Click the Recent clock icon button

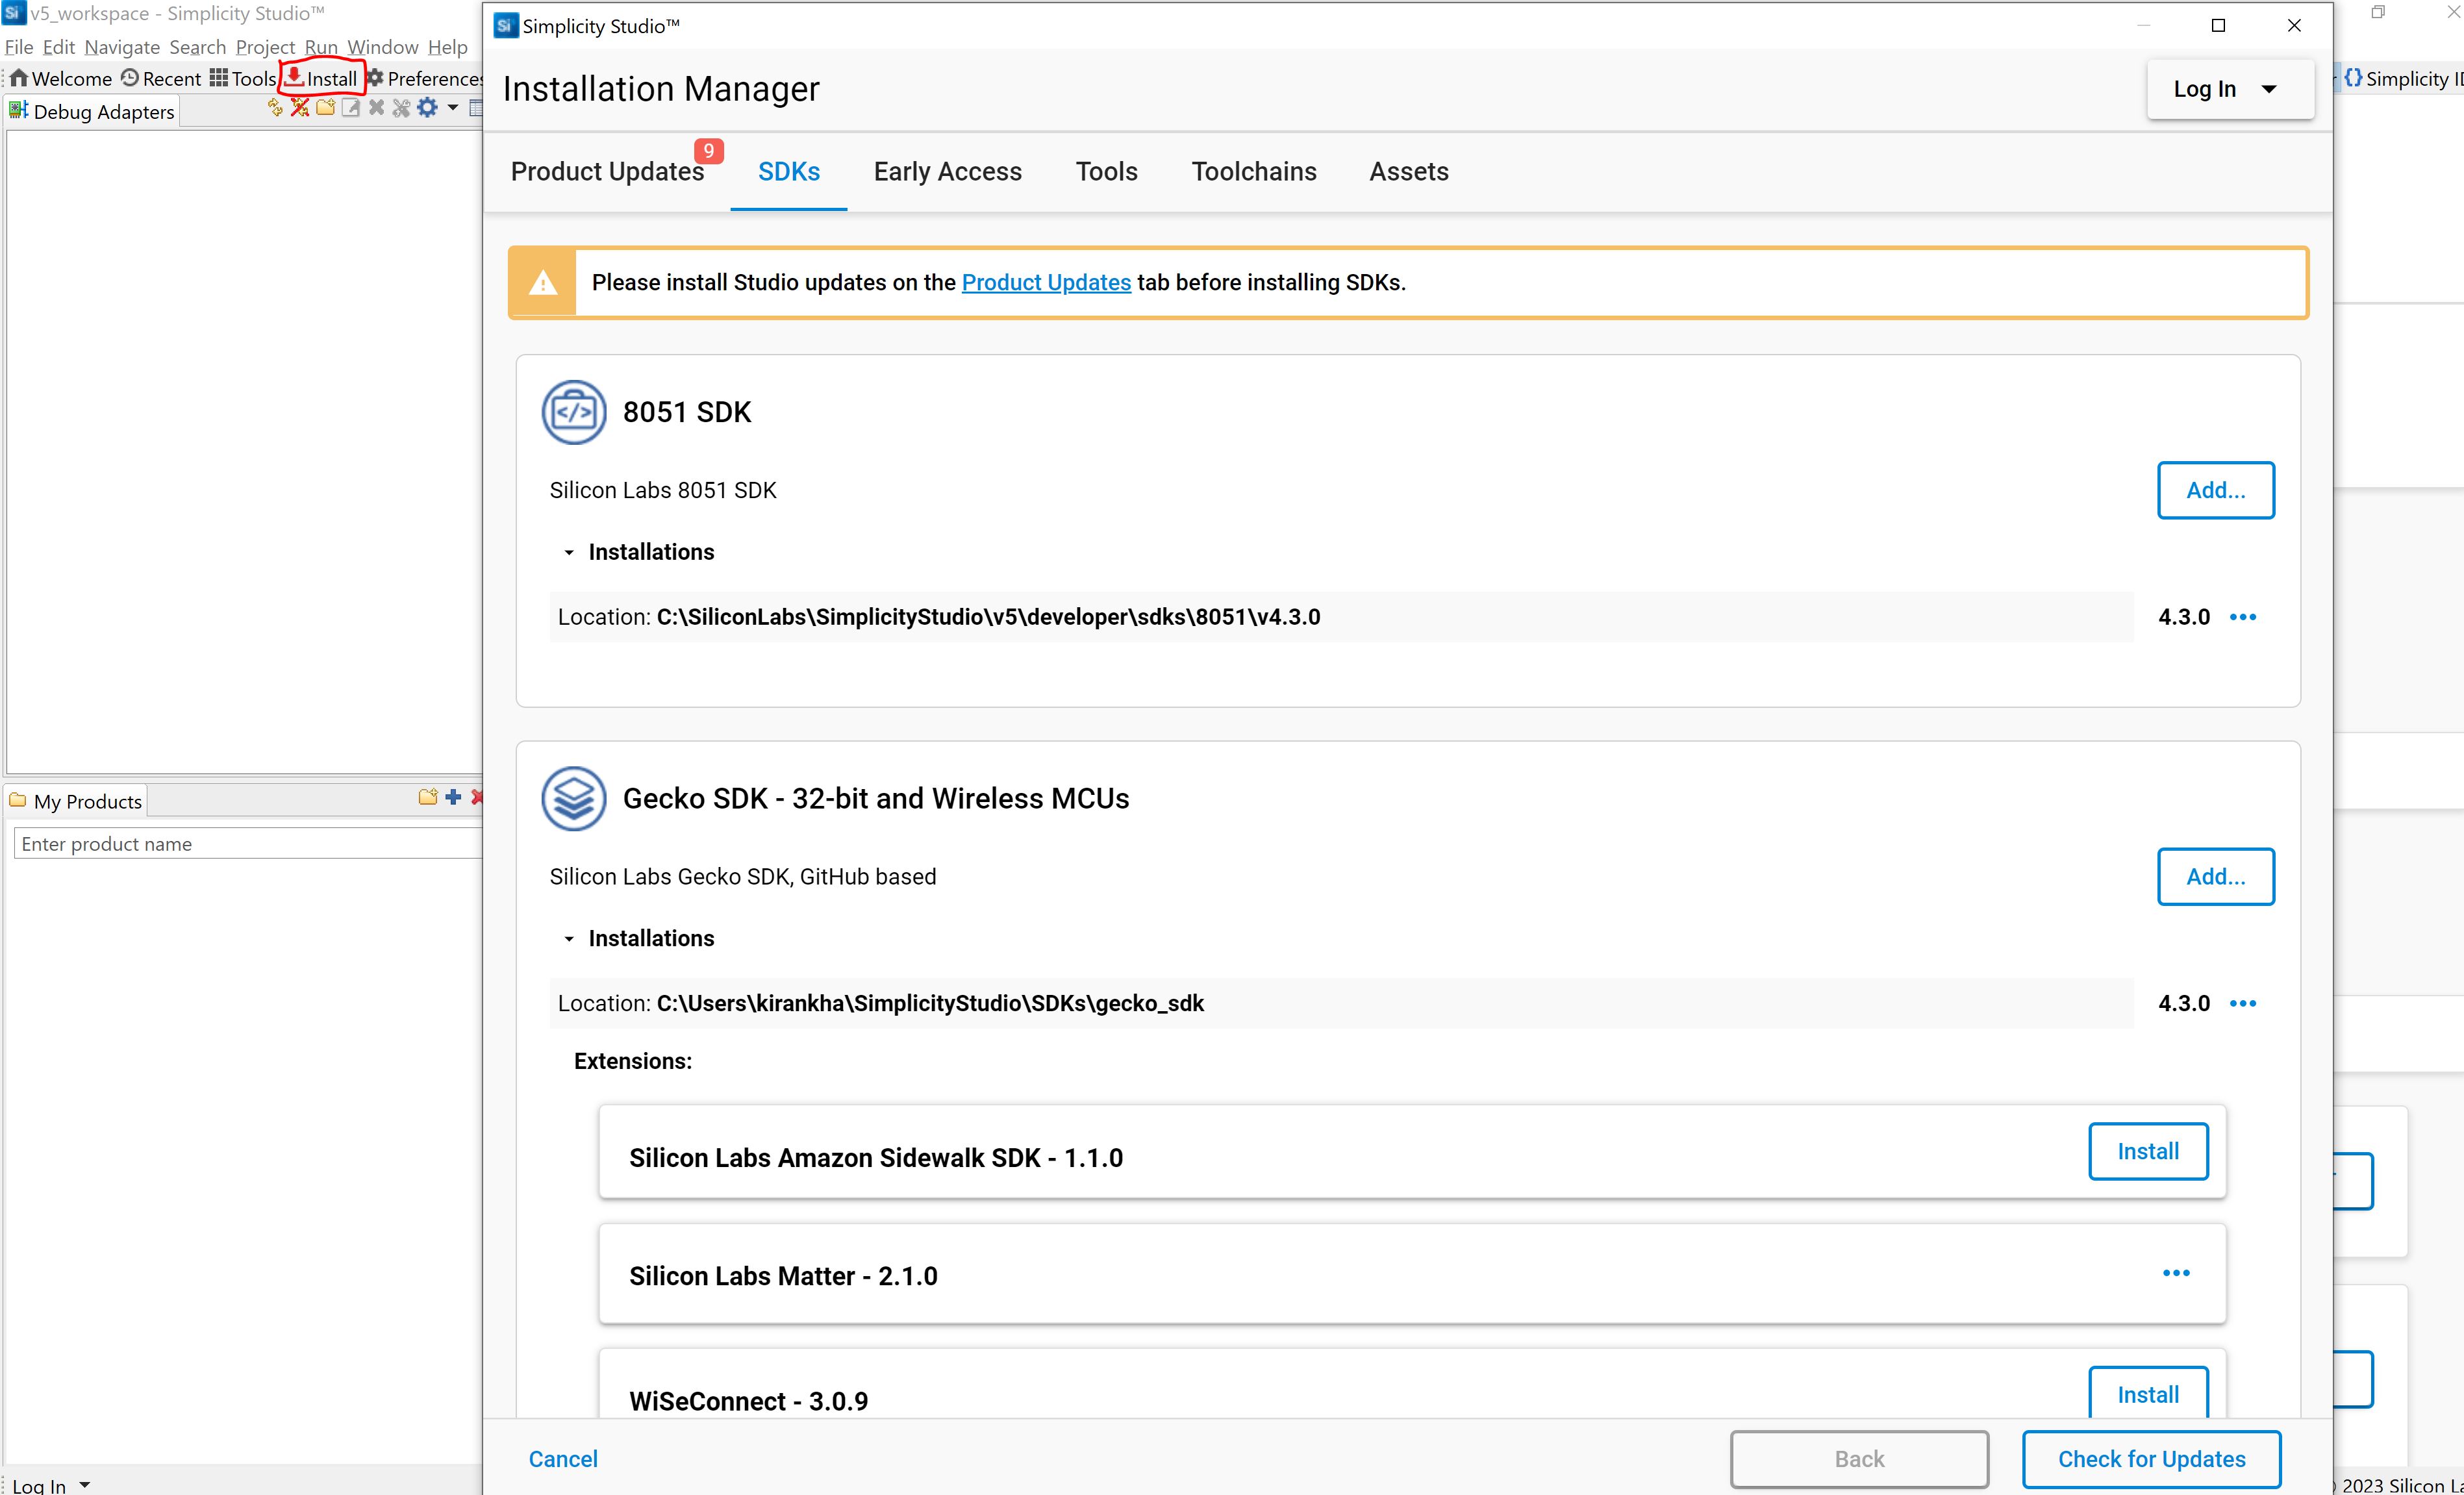point(162,78)
